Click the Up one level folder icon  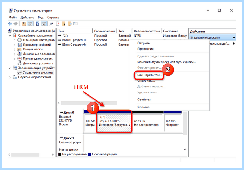(x=24, y=24)
